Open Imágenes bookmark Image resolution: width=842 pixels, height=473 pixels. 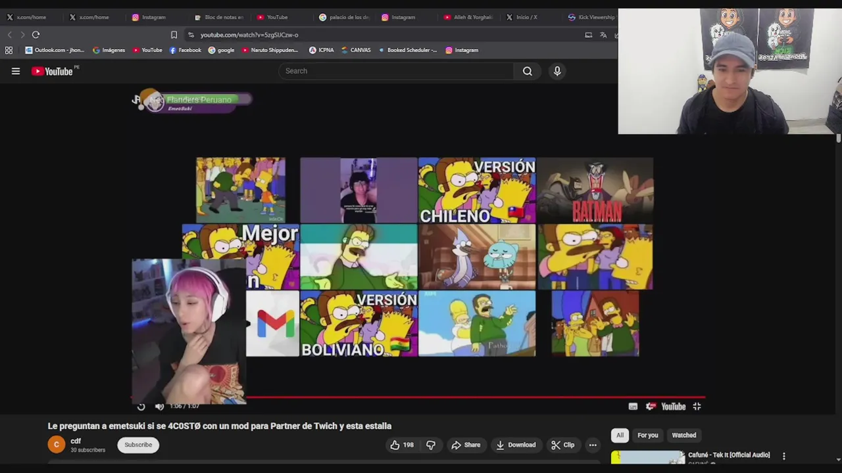pyautogui.click(x=109, y=50)
